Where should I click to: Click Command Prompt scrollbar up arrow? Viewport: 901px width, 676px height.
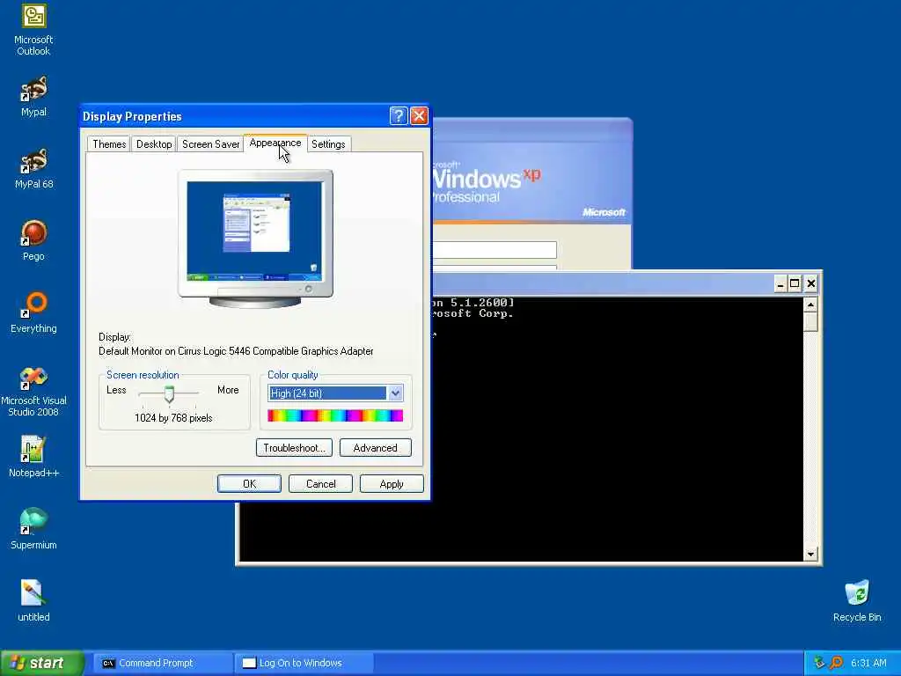[x=810, y=305]
